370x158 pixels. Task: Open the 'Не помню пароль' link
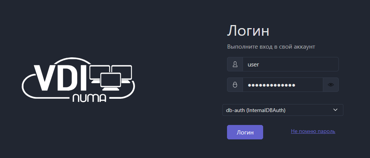[313, 131]
